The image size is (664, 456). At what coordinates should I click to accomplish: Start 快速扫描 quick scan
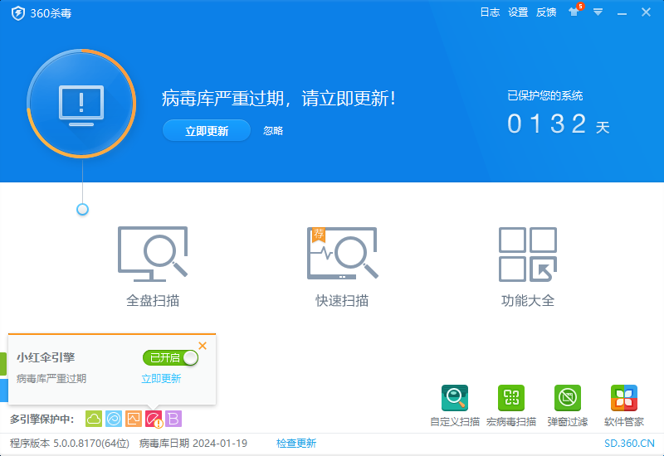click(x=342, y=266)
